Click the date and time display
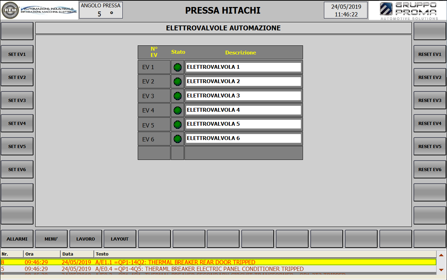 click(346, 10)
